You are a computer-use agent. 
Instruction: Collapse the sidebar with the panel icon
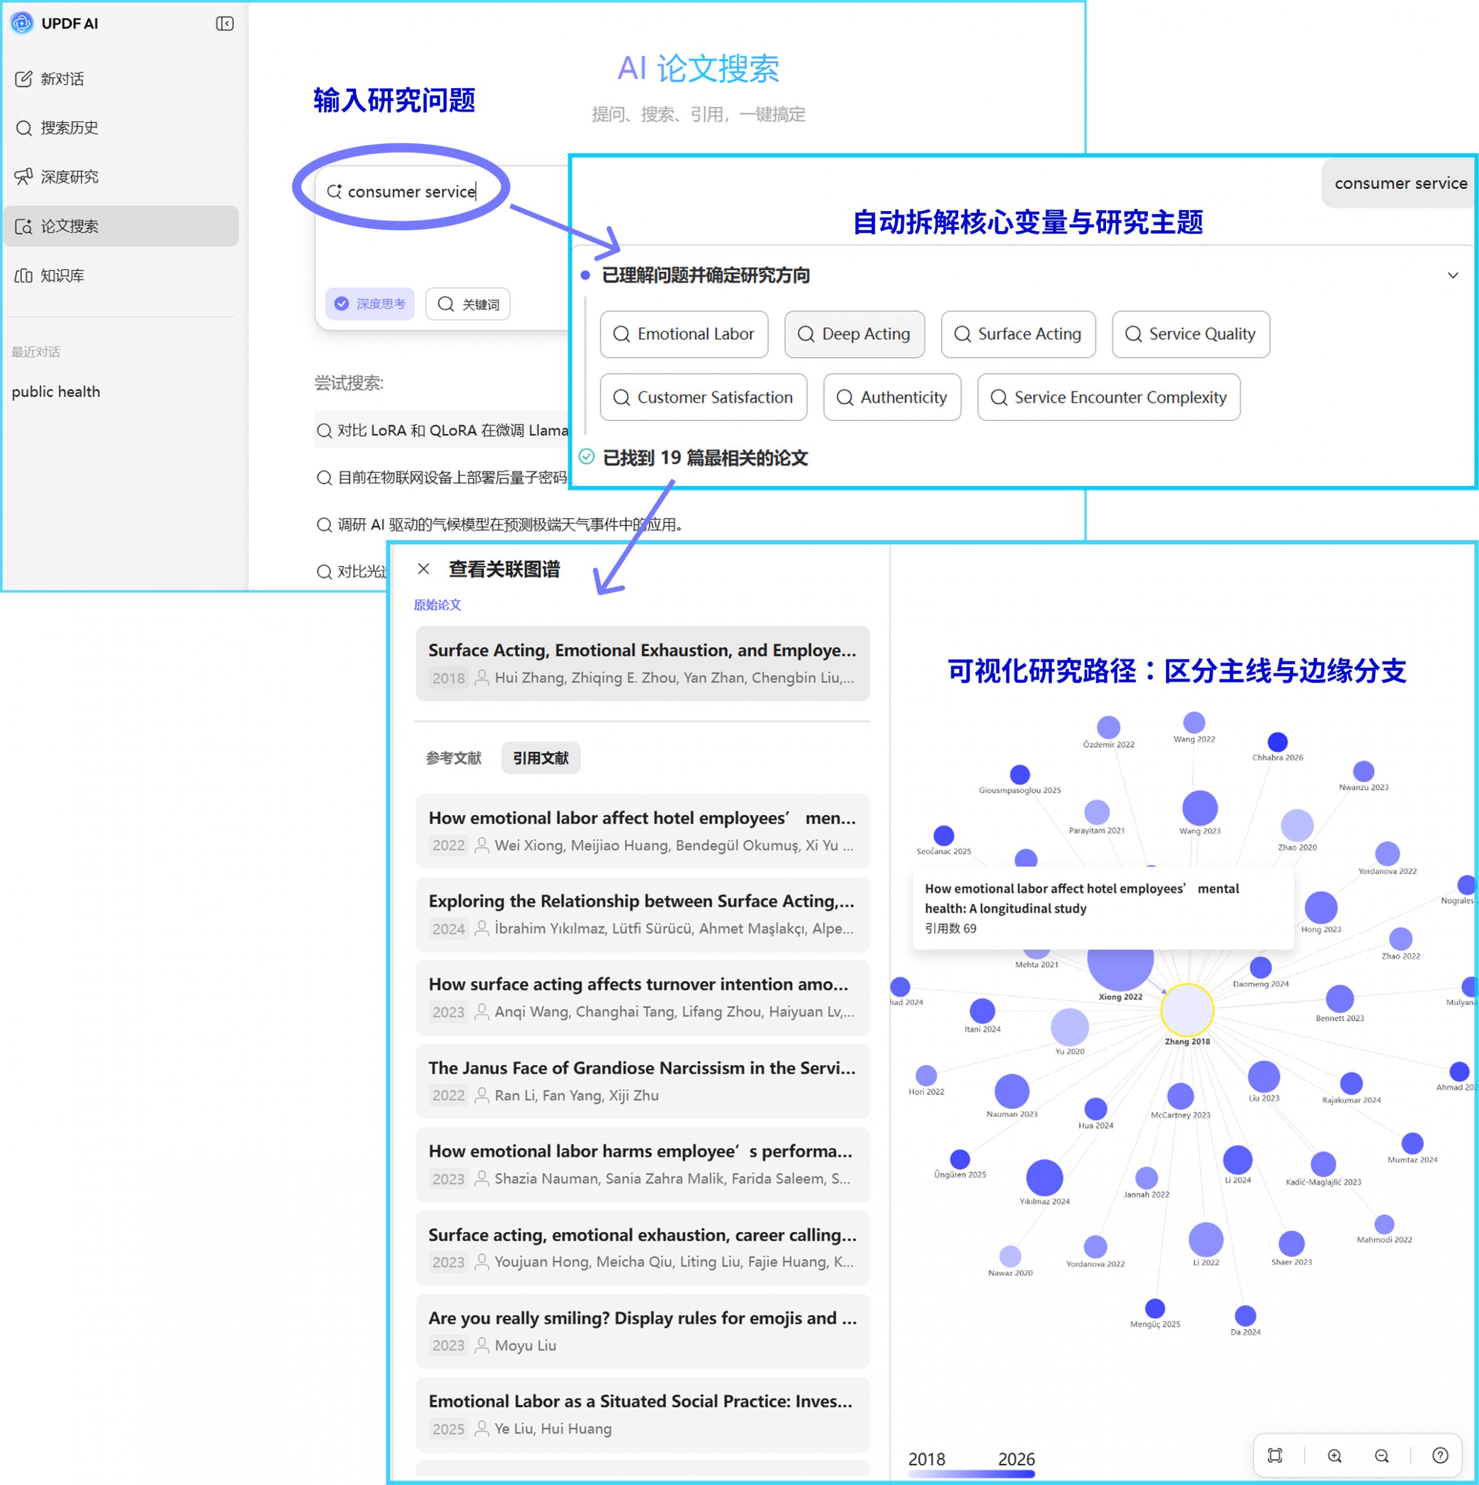click(x=224, y=24)
